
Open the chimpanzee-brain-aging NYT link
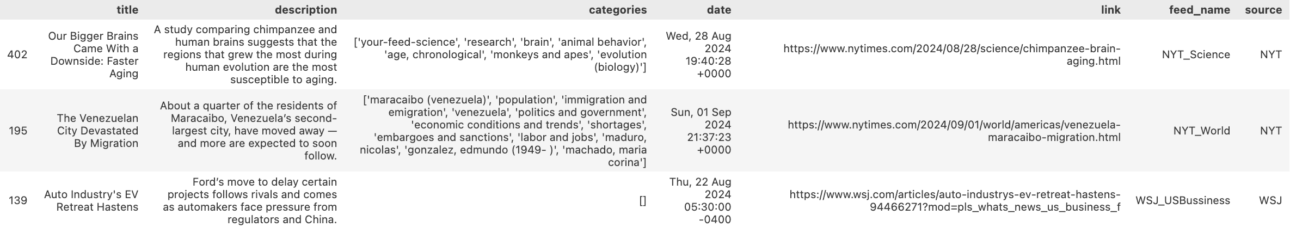point(952,54)
